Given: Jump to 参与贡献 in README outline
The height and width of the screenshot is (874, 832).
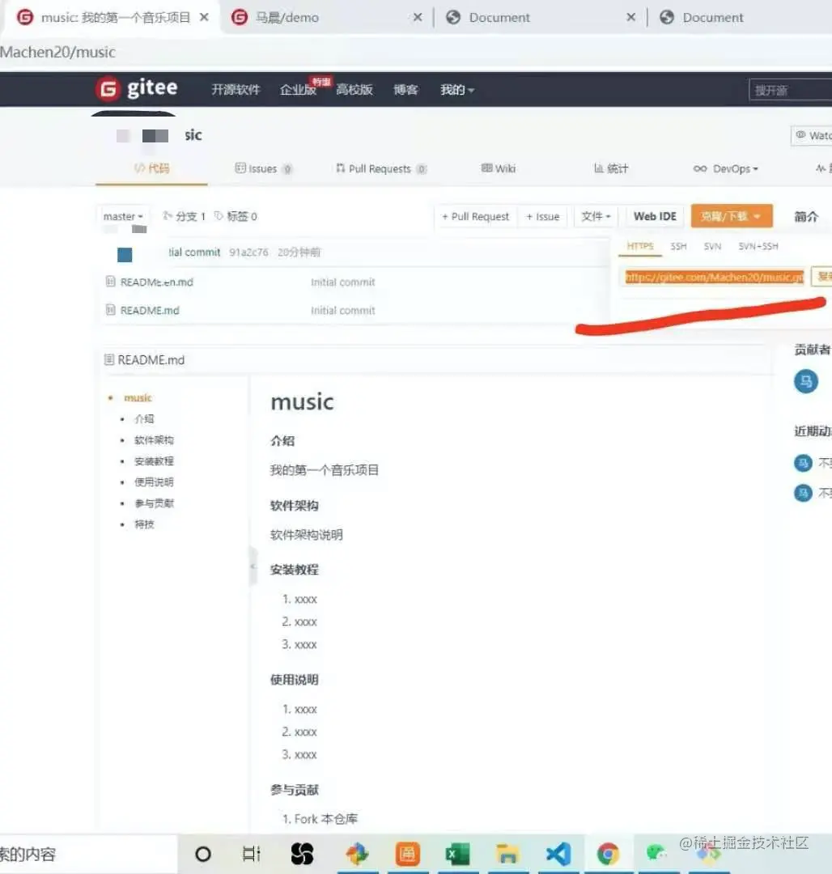Looking at the screenshot, I should (154, 503).
